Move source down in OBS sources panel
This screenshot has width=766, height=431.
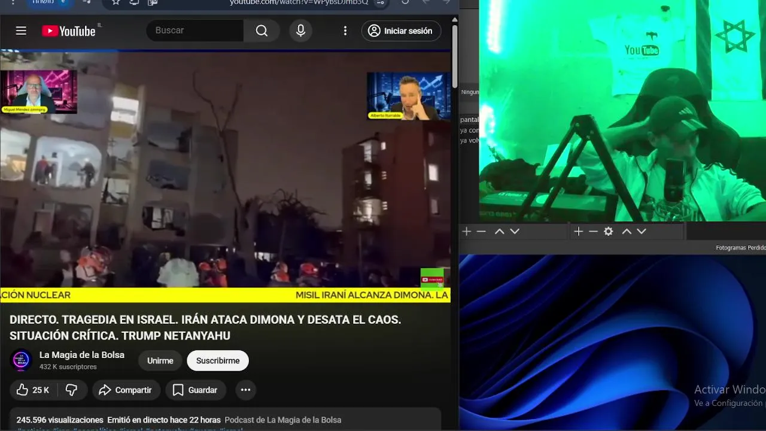(642, 231)
